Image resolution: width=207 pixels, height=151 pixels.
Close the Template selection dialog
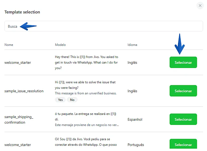[x=200, y=6]
